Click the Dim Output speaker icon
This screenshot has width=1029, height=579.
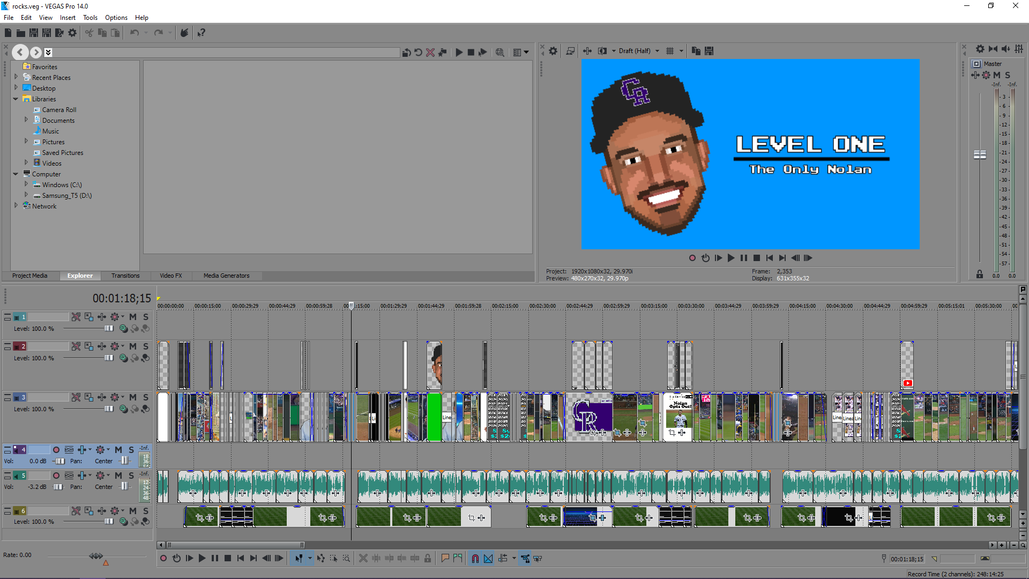(1006, 49)
